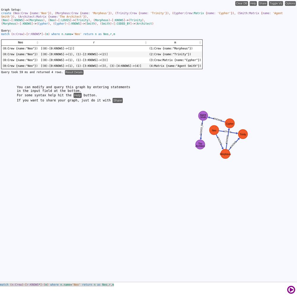Viewport: 297px width, 297px height.
Task: Select the Cypher graph node
Action: [x=230, y=124]
